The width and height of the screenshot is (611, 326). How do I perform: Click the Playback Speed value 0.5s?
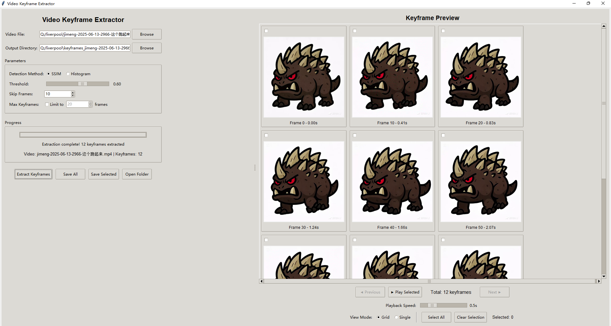(473, 306)
